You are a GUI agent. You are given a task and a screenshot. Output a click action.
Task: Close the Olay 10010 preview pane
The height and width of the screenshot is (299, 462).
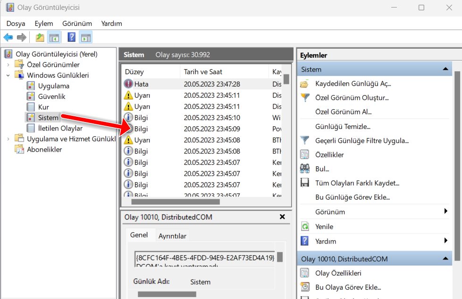tap(282, 217)
